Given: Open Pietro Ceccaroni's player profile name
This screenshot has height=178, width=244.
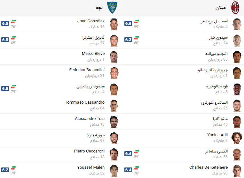Looking at the screenshot, I should click(89, 151).
